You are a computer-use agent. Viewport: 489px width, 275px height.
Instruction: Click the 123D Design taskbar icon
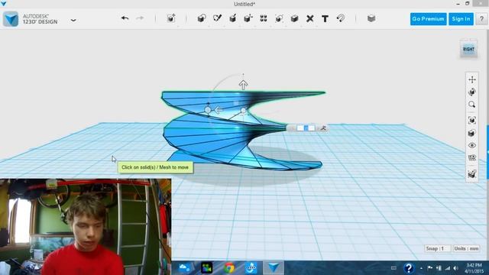coord(274,268)
